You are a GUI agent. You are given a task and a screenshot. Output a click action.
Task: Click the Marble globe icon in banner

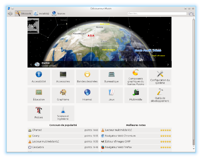[x=37, y=64]
